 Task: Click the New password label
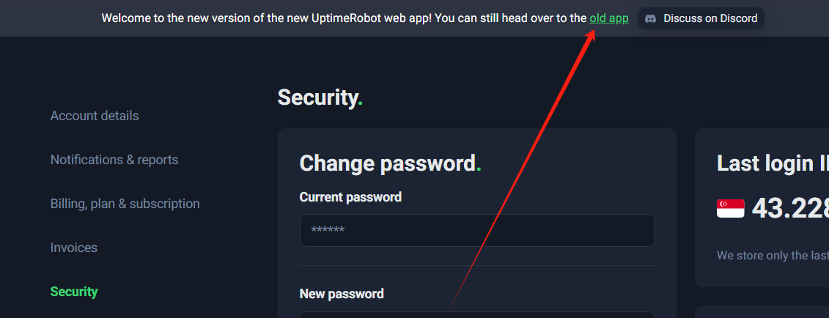pos(342,294)
